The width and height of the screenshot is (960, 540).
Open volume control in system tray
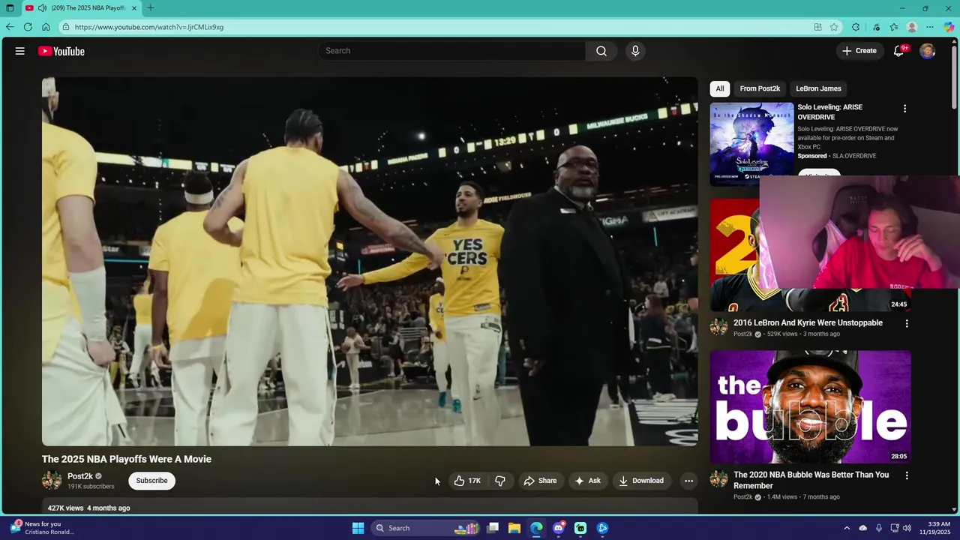(x=907, y=528)
